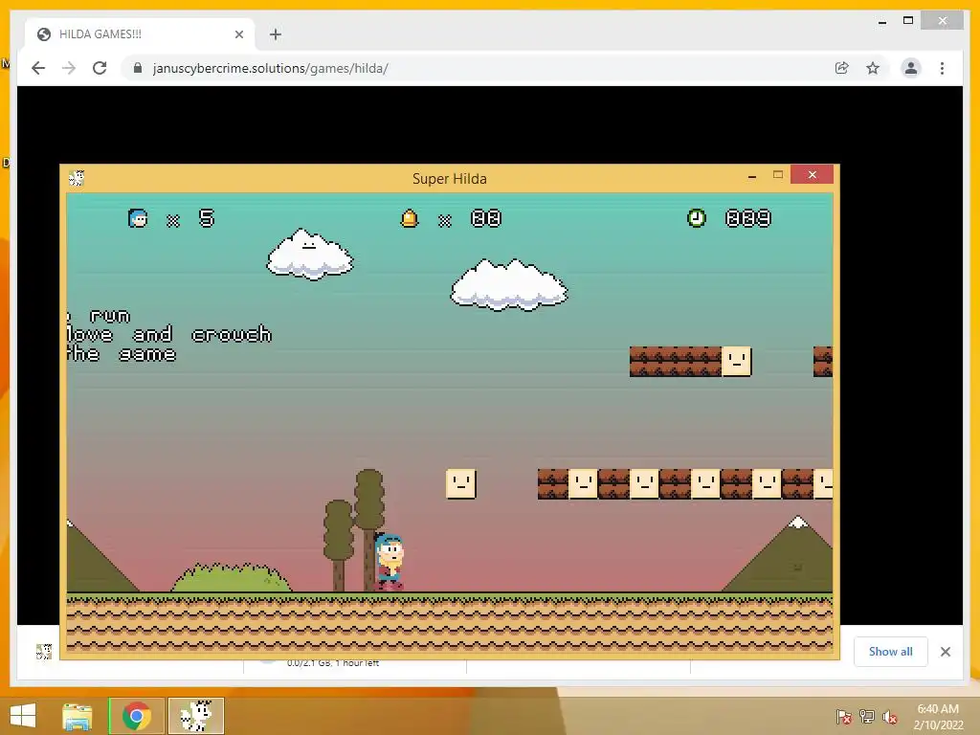Minimize the Super Hilda window

click(752, 176)
